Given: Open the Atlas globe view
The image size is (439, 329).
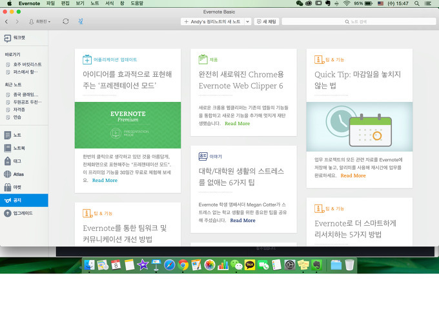Looking at the screenshot, I should click(14, 174).
